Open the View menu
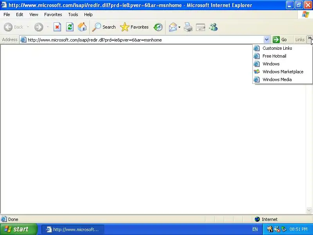313x235 pixels. tap(34, 14)
